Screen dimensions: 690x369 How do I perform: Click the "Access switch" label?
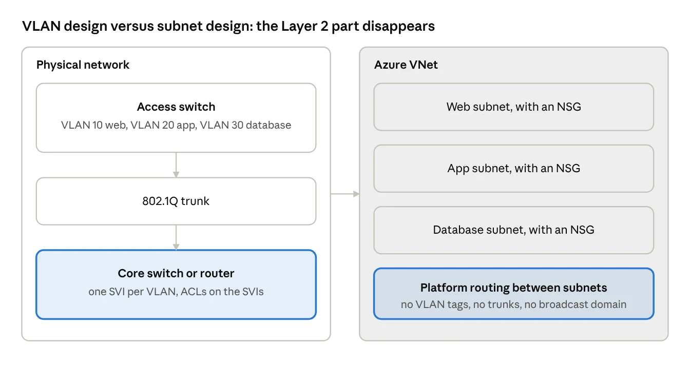(176, 107)
